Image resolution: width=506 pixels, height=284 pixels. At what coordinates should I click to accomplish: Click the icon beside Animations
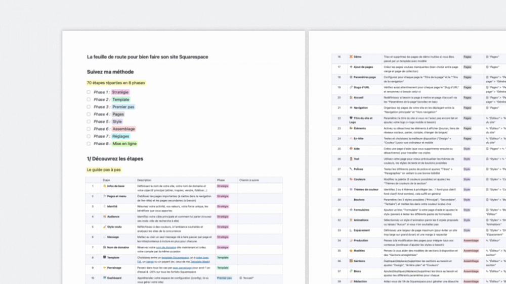point(351,220)
